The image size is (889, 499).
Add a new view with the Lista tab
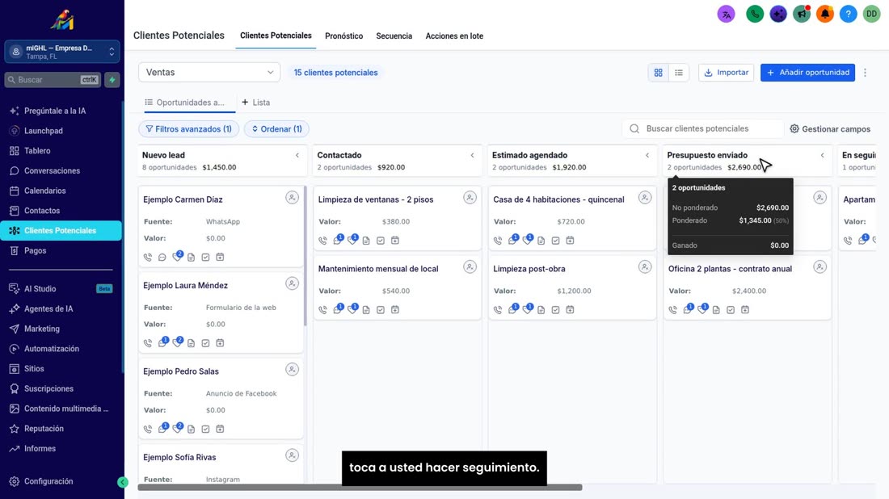(255, 103)
